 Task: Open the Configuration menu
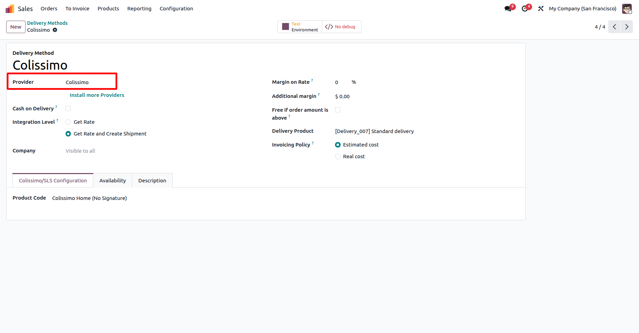click(x=176, y=9)
